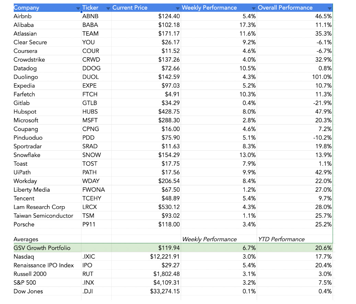Select the $4.91 price cell
Image resolution: width=356 pixels, height=304 pixels.
[x=146, y=94]
